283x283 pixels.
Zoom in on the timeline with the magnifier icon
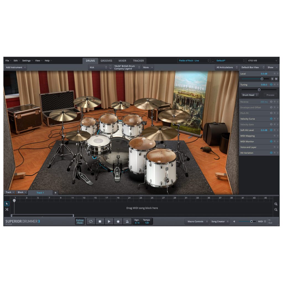point(275,204)
